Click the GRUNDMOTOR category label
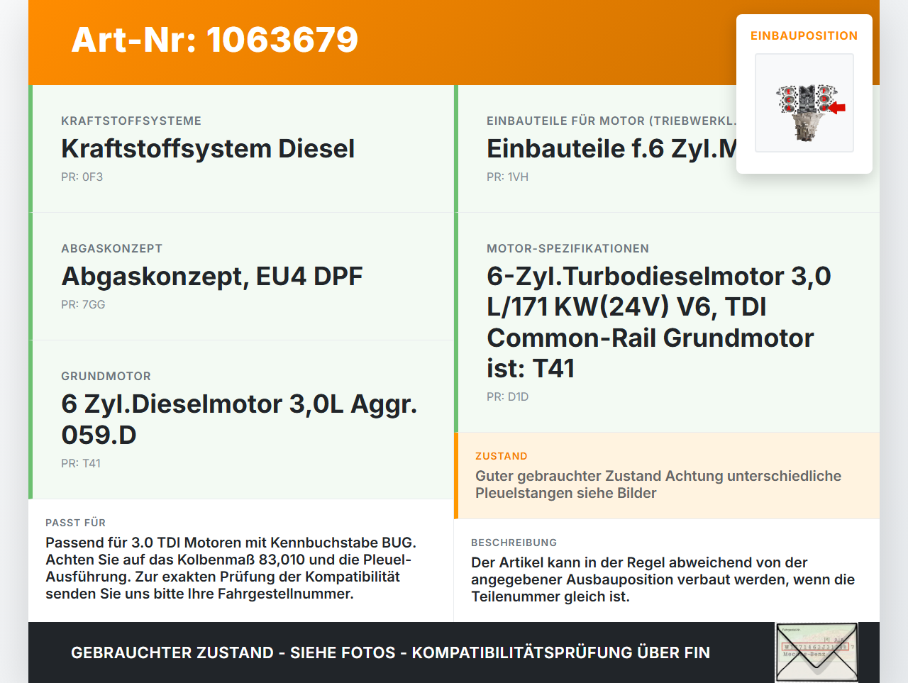The height and width of the screenshot is (683, 908). tap(106, 377)
